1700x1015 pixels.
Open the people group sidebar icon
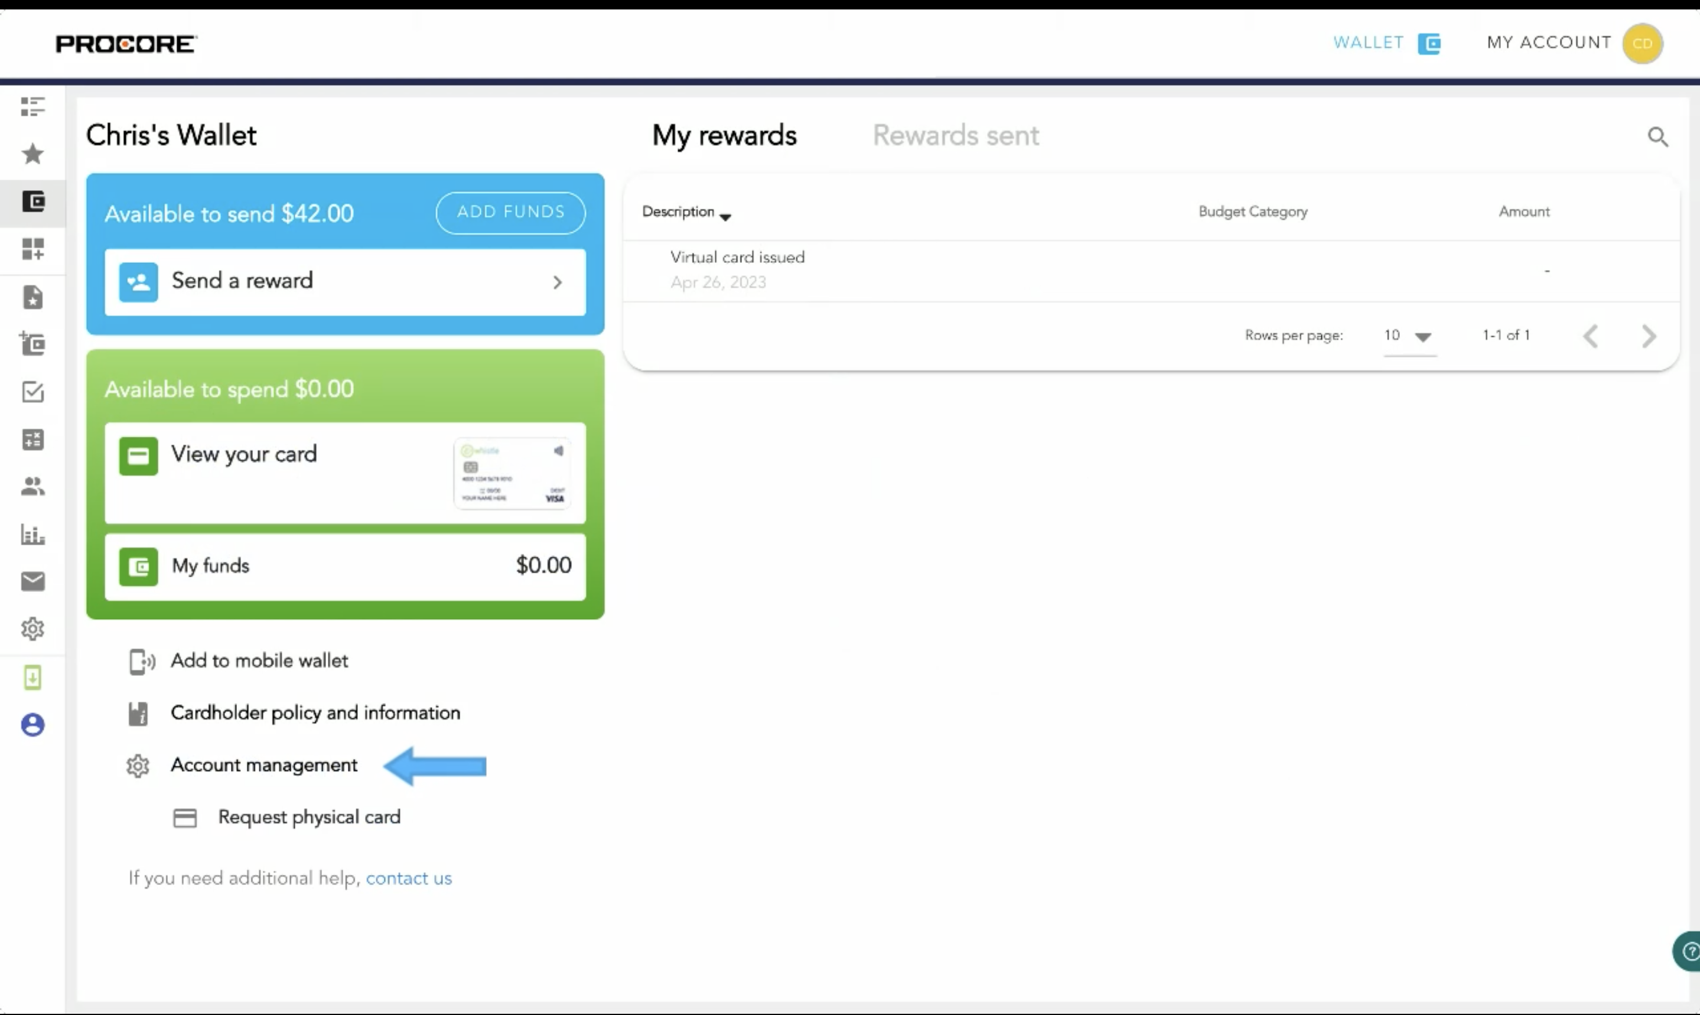click(x=33, y=486)
